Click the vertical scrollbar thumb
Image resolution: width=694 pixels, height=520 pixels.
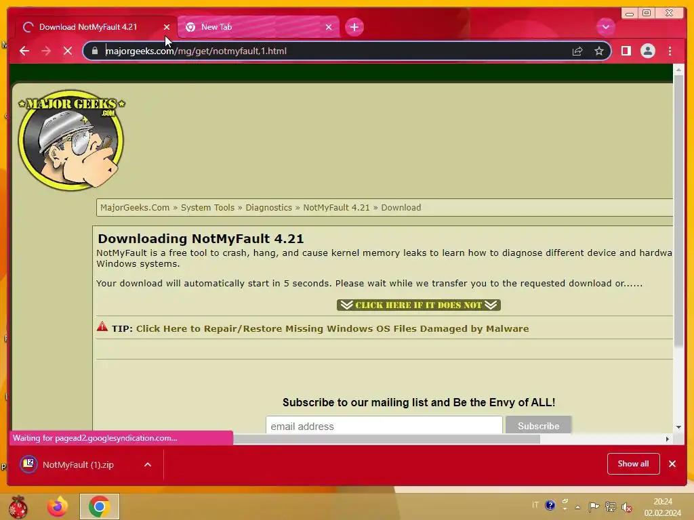[x=678, y=211]
